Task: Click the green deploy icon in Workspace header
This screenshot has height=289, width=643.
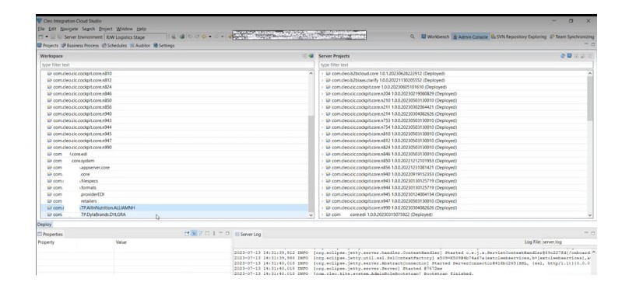Action: (x=311, y=56)
